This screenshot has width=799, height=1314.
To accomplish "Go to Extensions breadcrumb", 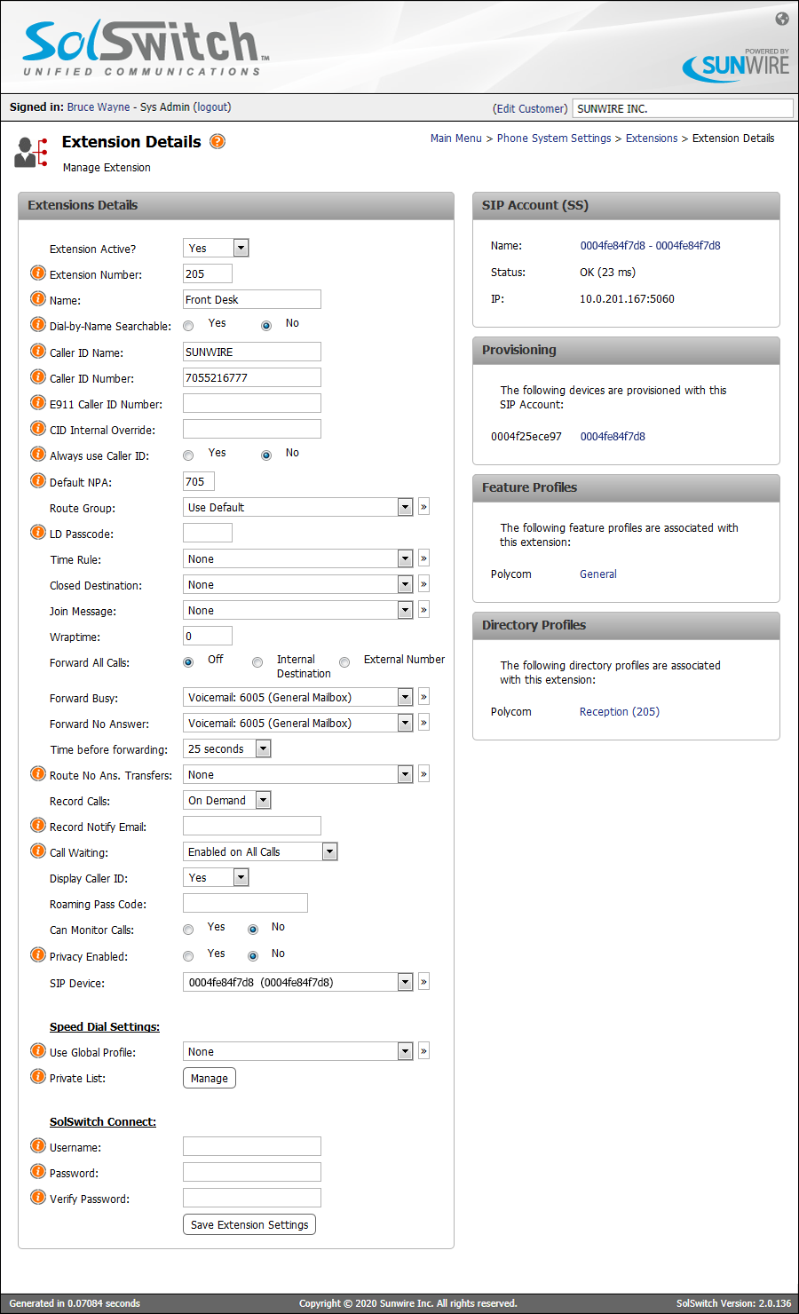I will pyautogui.click(x=652, y=139).
